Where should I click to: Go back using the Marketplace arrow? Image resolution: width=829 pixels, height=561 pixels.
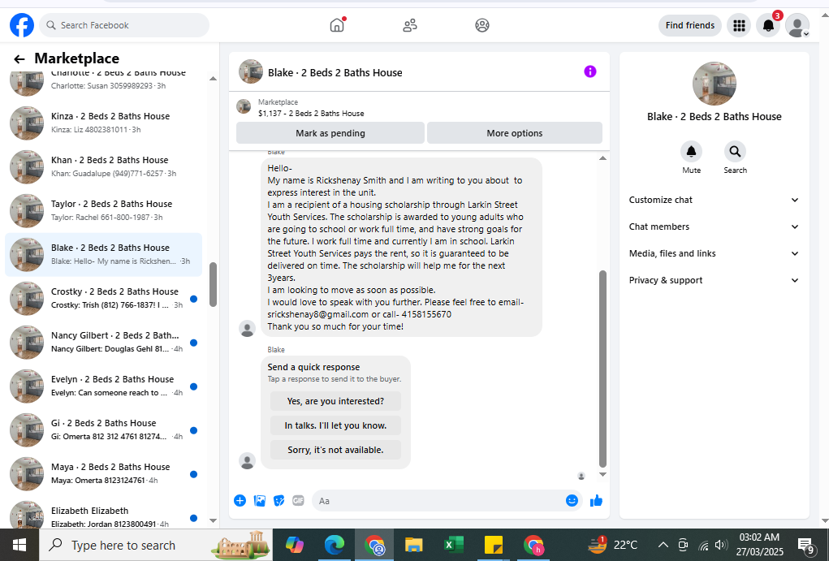(x=19, y=58)
